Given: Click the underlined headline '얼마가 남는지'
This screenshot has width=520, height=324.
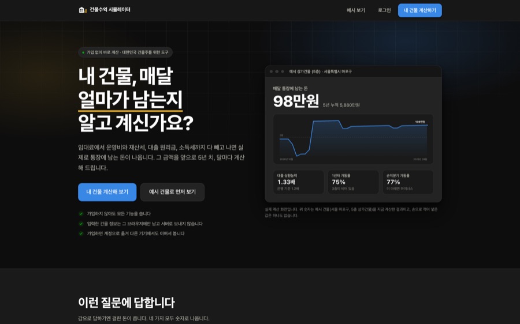Looking at the screenshot, I should [x=131, y=100].
